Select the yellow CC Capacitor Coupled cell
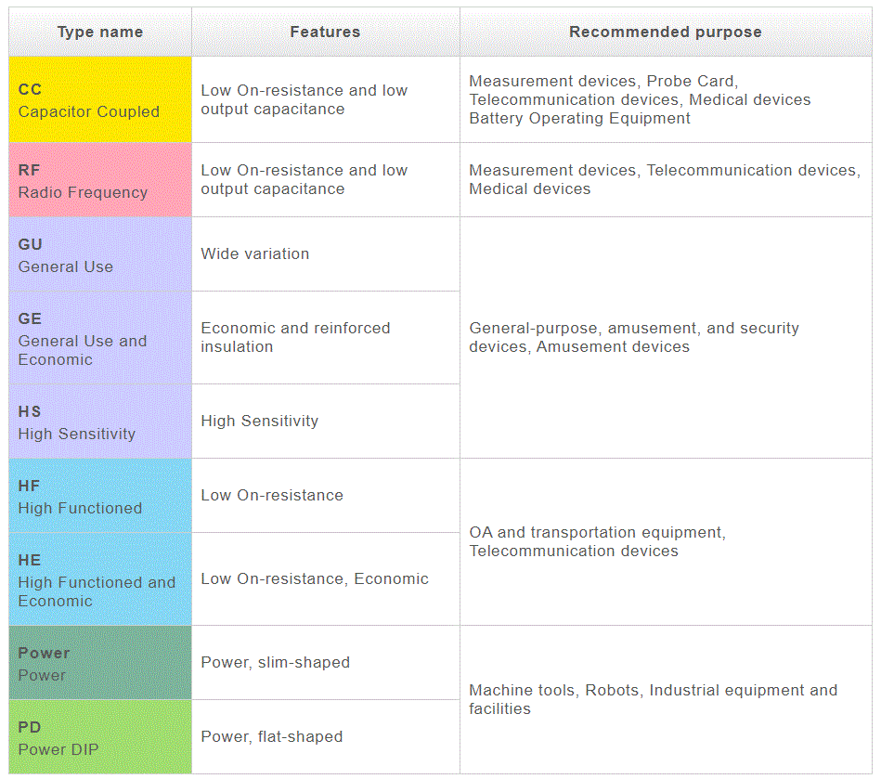881x779 pixels. coord(100,100)
